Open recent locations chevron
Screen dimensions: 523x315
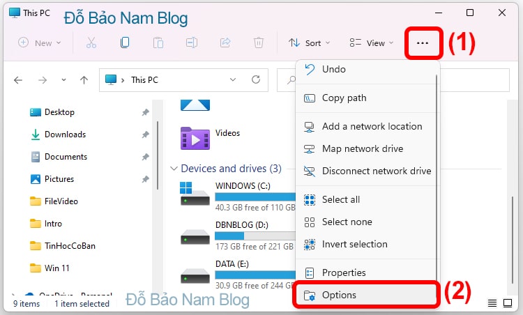click(x=63, y=80)
